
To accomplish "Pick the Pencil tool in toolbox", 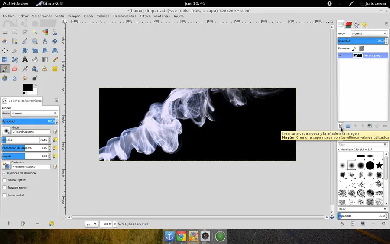I will click(x=55, y=60).
